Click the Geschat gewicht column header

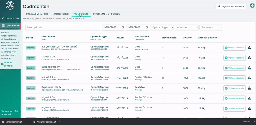207,38
